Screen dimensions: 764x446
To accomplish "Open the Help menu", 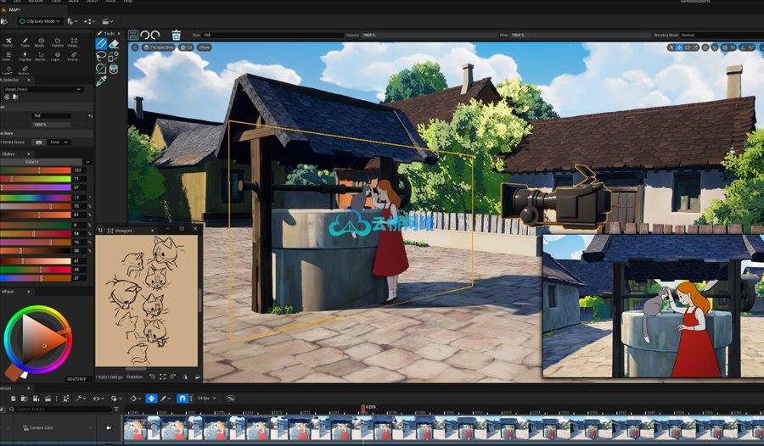I will (x=127, y=2).
